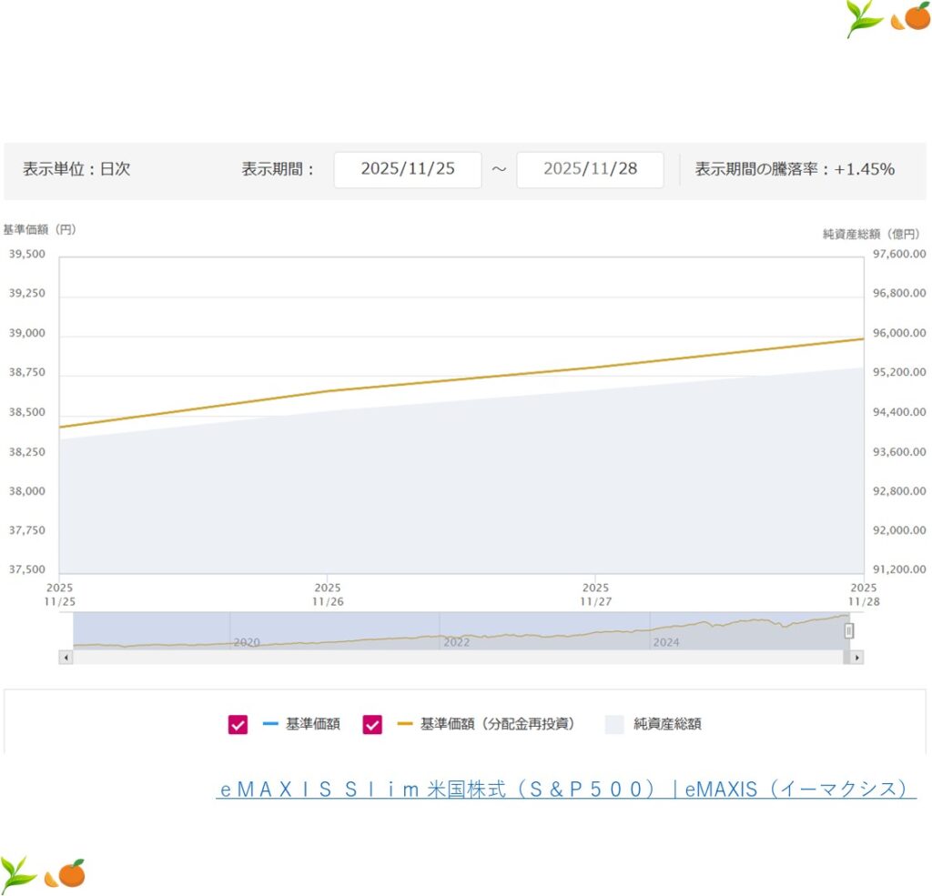Click the gold 基準価額(分配金再投資) legend line
Screen dimensions: 932x896
click(x=405, y=724)
